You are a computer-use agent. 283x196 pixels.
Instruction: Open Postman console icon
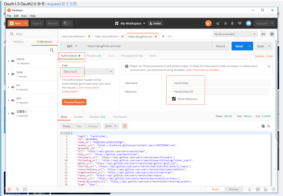(25, 189)
